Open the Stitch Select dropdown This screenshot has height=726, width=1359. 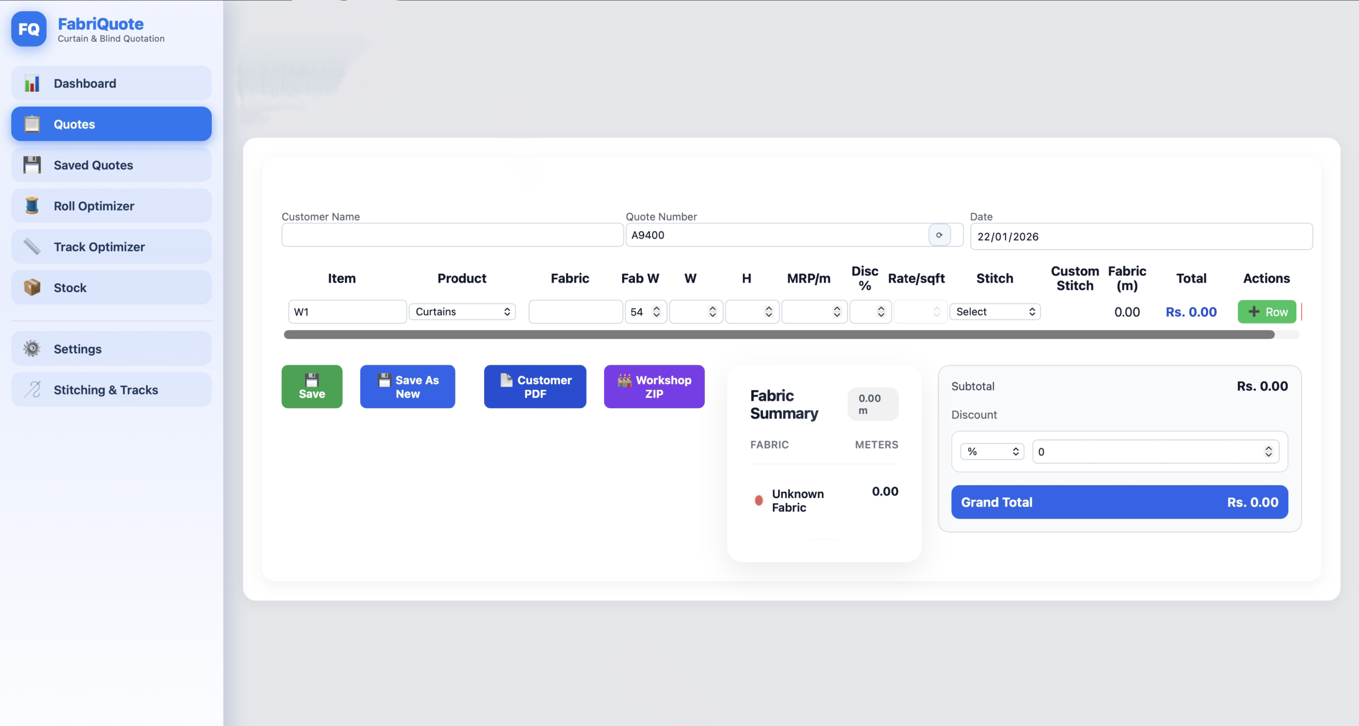pos(995,312)
